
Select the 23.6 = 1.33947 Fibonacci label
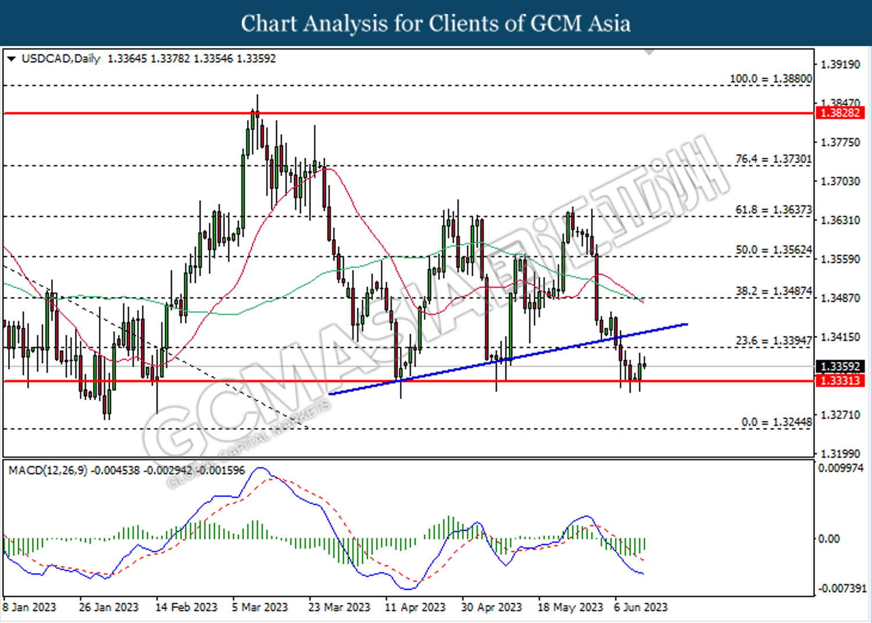(774, 340)
